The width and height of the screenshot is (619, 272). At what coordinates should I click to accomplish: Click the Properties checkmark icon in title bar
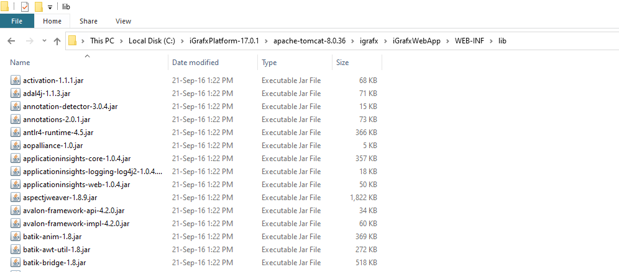[25, 7]
